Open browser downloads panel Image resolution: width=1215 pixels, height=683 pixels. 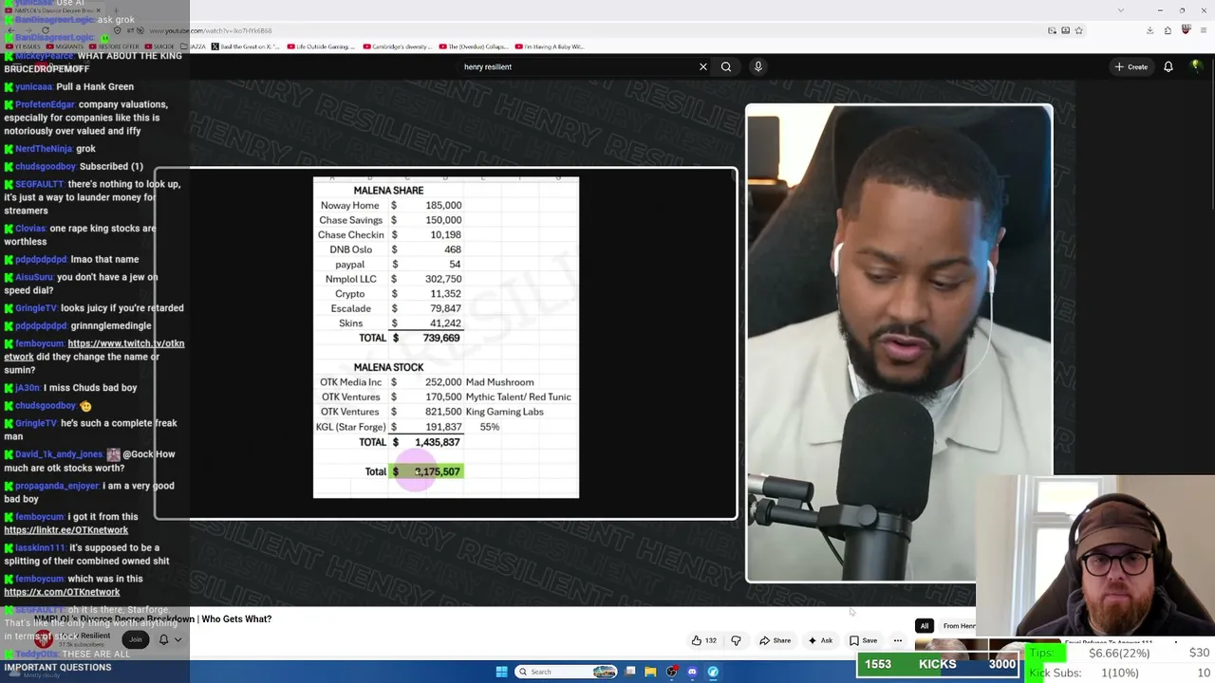[1150, 30]
